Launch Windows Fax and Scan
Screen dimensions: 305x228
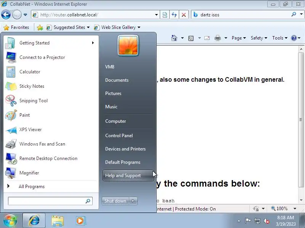pyautogui.click(x=51, y=144)
